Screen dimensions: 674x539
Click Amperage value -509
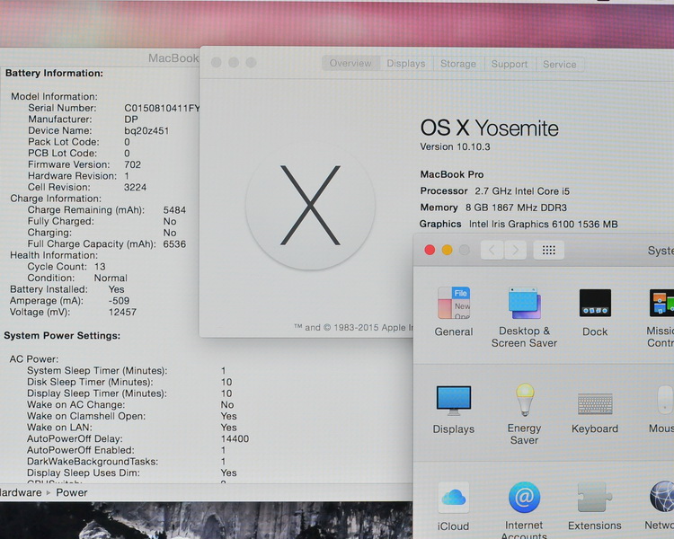(x=119, y=300)
